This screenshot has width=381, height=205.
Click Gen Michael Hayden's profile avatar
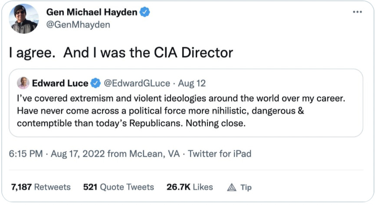point(24,19)
